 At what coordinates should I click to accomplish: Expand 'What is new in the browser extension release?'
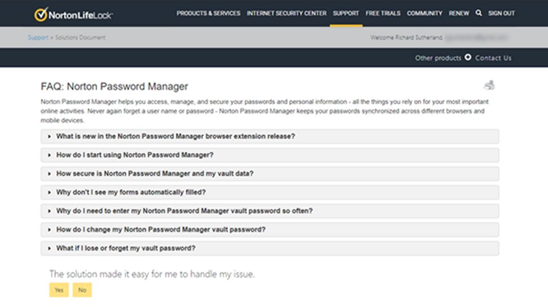[270, 136]
